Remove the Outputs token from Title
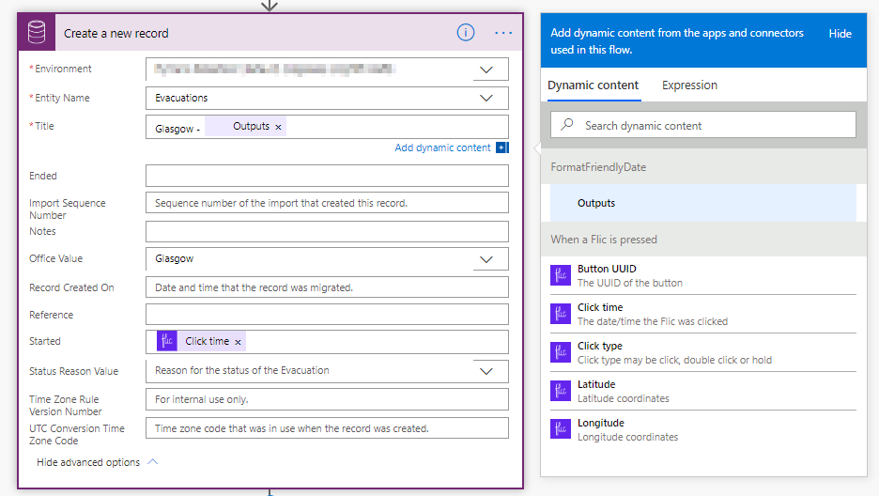Viewport: 879px width, 496px height. point(279,127)
